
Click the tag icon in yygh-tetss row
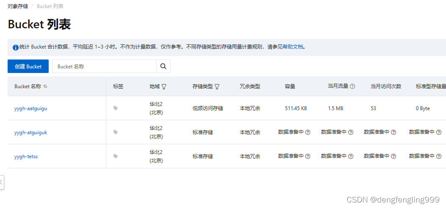116,156
